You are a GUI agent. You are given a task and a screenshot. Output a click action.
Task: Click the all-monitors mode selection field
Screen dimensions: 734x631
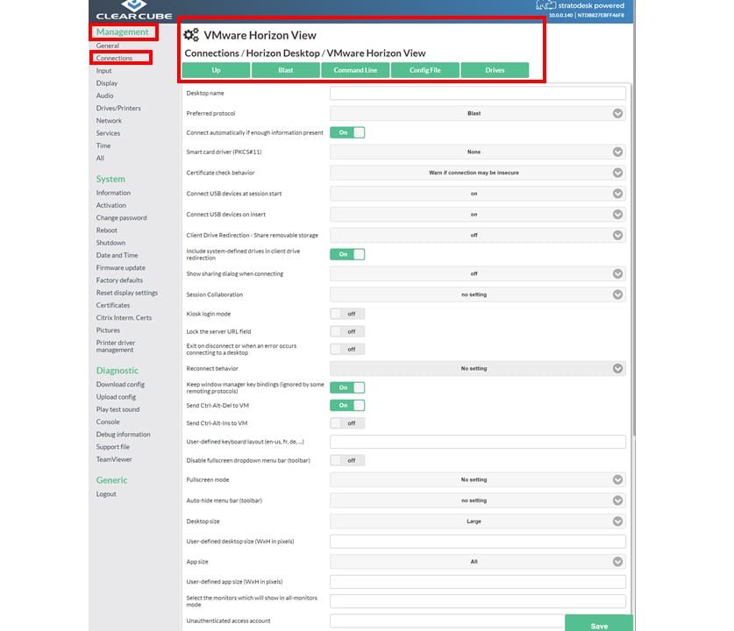[x=477, y=601]
